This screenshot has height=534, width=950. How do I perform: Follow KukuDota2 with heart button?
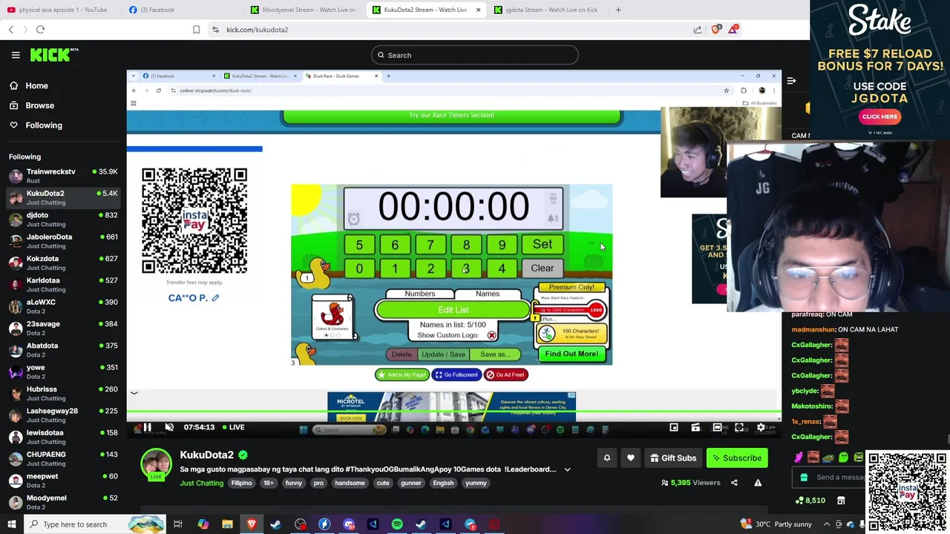[x=631, y=458]
